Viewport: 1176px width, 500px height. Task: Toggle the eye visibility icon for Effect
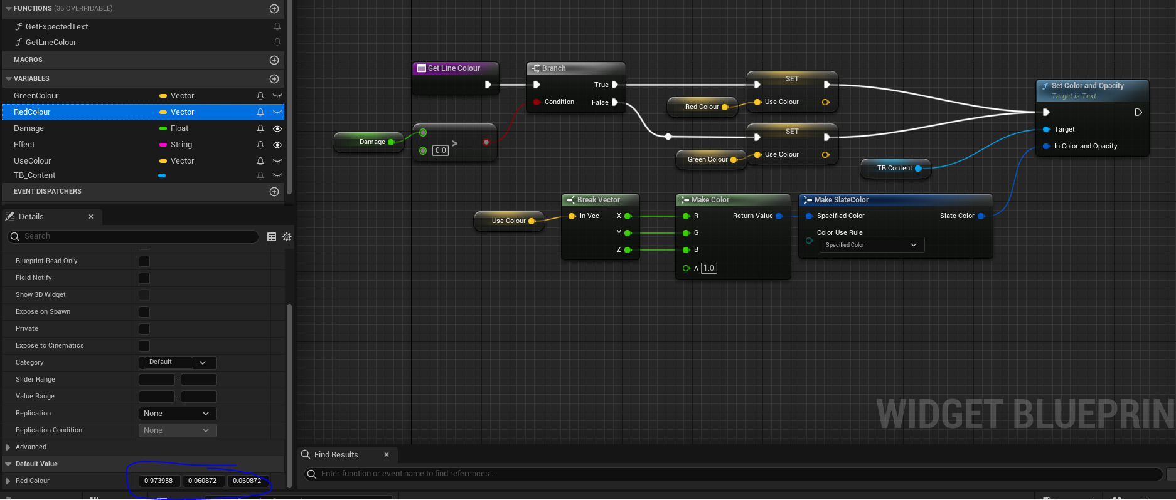coord(277,145)
